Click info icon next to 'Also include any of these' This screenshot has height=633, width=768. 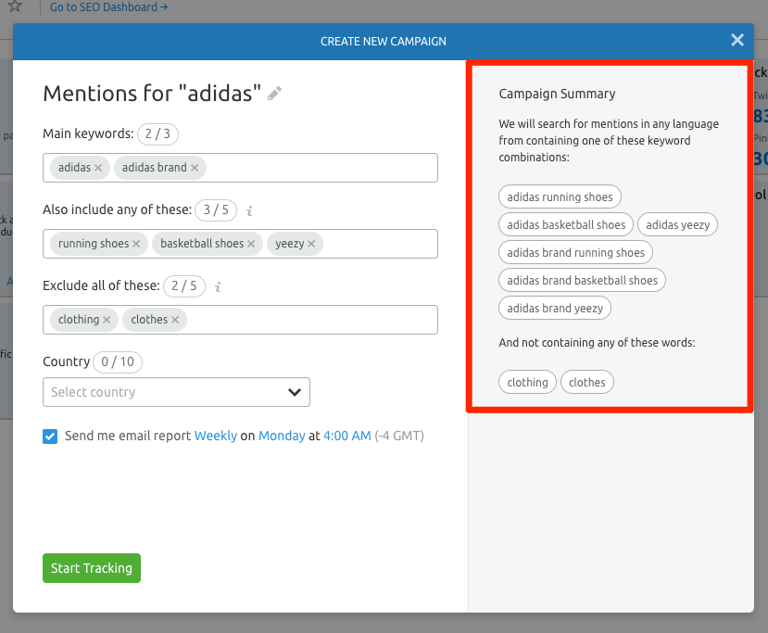250,211
